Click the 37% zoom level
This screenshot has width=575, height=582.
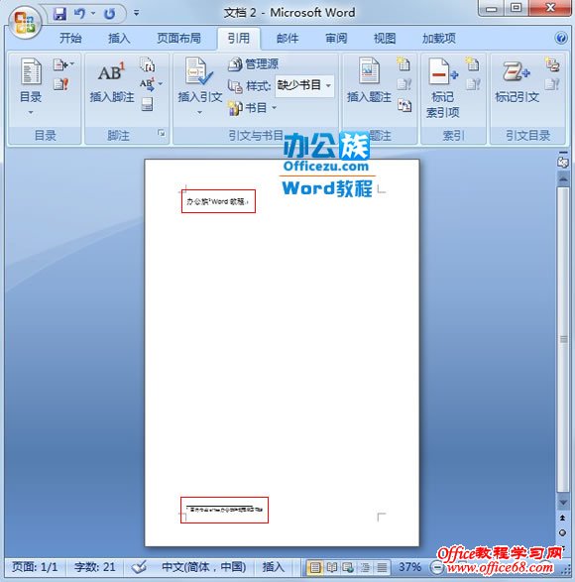click(409, 567)
